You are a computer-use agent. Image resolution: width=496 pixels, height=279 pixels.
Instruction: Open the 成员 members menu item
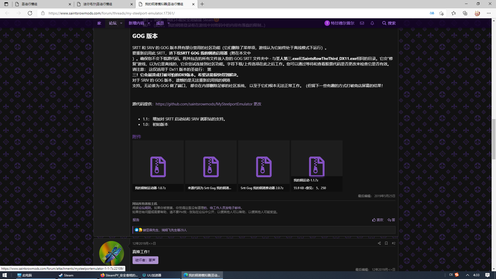(160, 23)
